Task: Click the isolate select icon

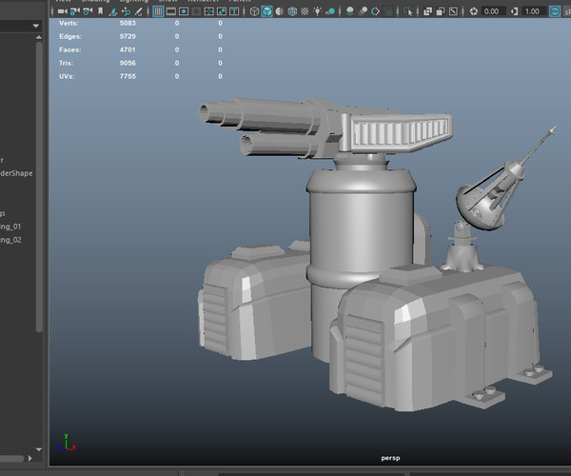Action: pyautogui.click(x=408, y=11)
